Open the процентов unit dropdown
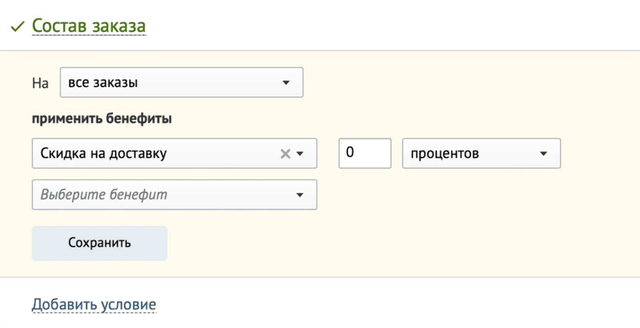Screen dimensions: 640x328 (x=481, y=153)
